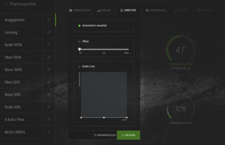The width and height of the screenshot is (225, 145).
Task: Click the Offset slider handle
Action: (x=80, y=49)
